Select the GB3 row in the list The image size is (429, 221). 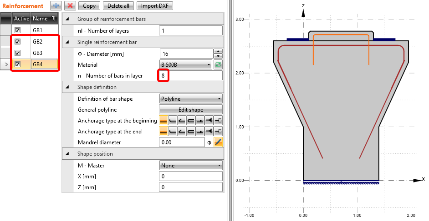(x=37, y=53)
